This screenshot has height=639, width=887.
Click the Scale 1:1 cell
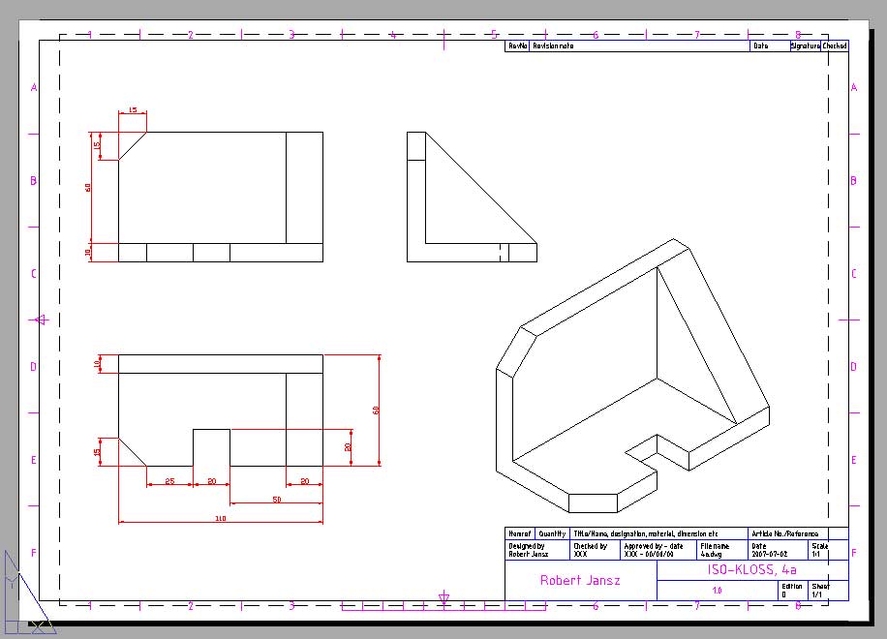(x=828, y=550)
